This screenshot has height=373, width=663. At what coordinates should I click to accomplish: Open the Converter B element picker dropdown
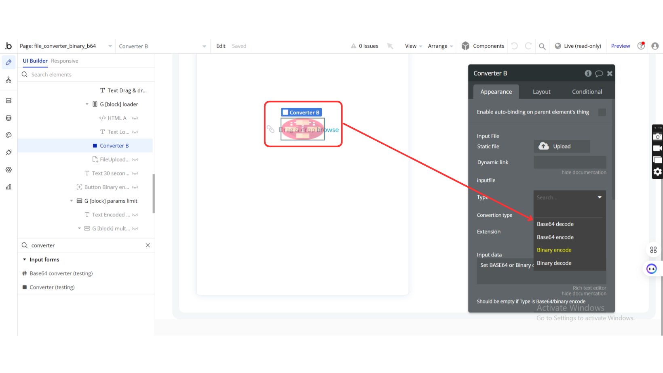204,46
